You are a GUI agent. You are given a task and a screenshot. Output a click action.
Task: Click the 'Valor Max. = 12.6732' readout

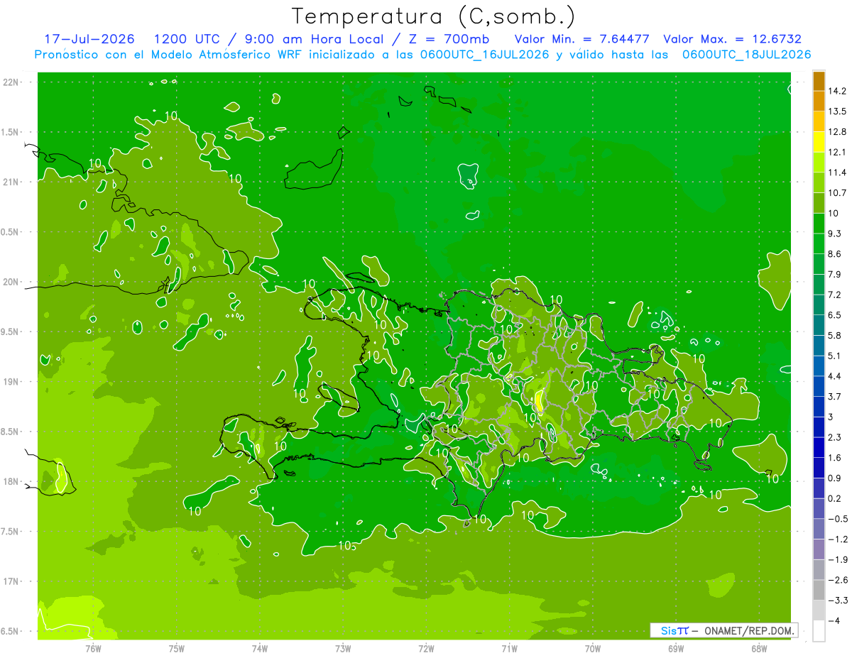point(732,39)
